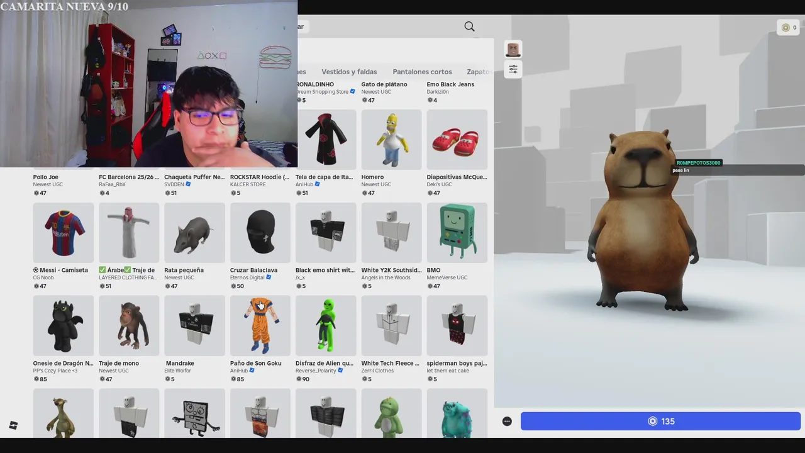The image size is (805, 453).
Task: Select the Tela de capa de Itachi item
Action: coord(326,140)
